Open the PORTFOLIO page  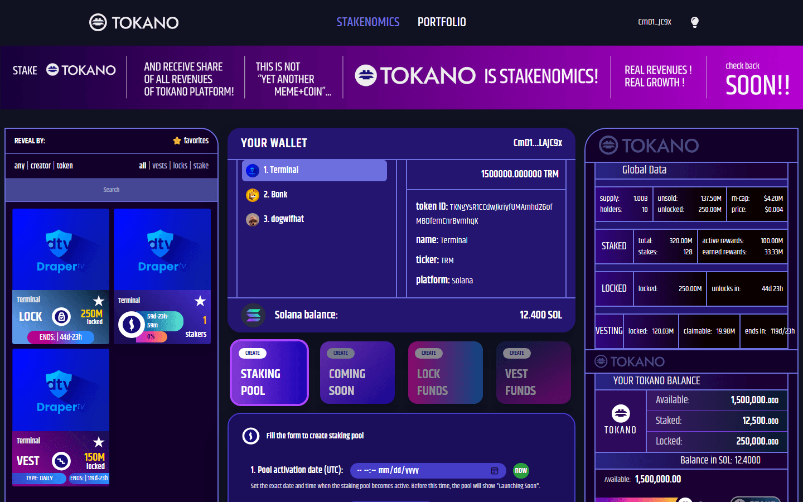coord(442,22)
